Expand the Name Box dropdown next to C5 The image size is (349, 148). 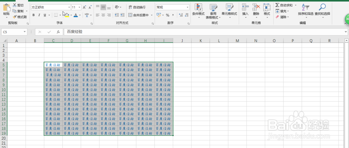(x=25, y=32)
